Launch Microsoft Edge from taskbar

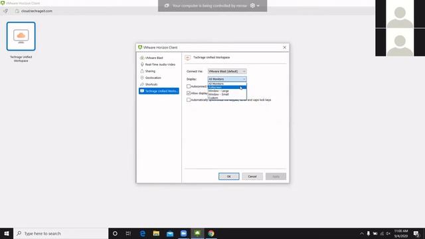pyautogui.click(x=143, y=233)
